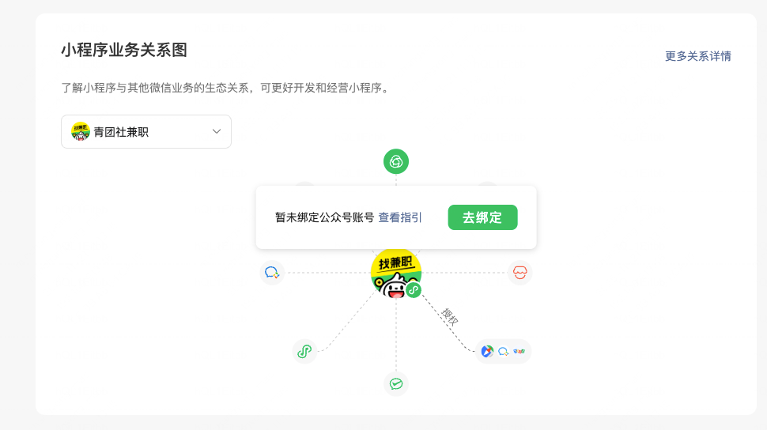Select the green checkmark chat node at bottom

tap(395, 384)
